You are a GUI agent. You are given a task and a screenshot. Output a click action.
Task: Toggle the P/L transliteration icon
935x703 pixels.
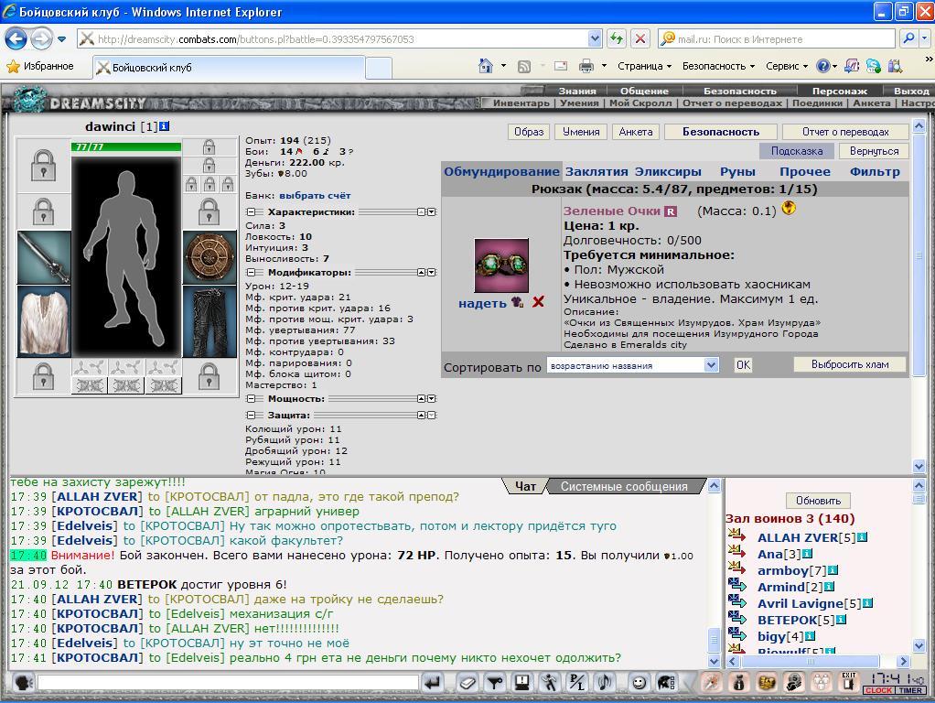pyautogui.click(x=576, y=682)
